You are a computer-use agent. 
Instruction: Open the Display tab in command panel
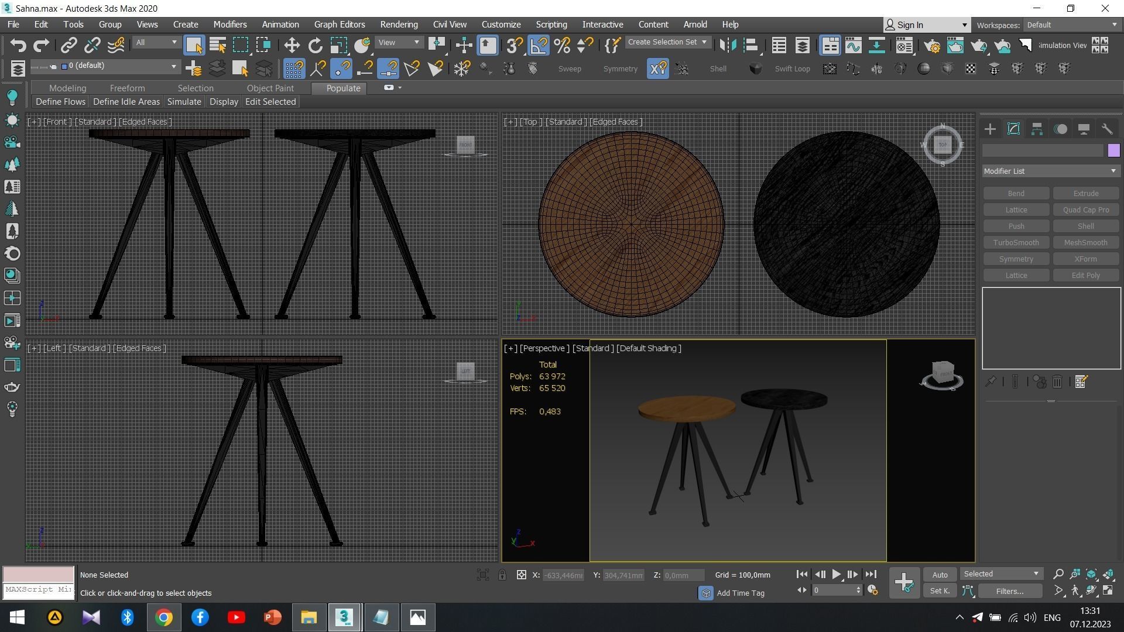click(x=1084, y=129)
